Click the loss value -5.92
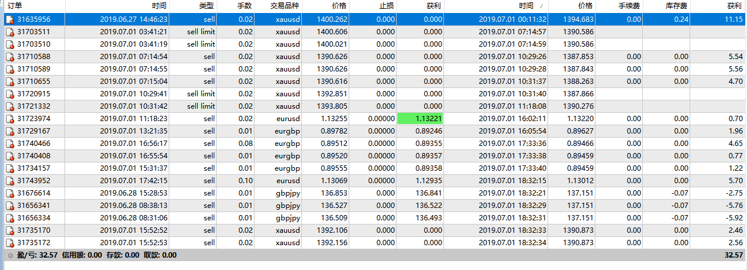Screen dimensions: 747x270 point(735,218)
